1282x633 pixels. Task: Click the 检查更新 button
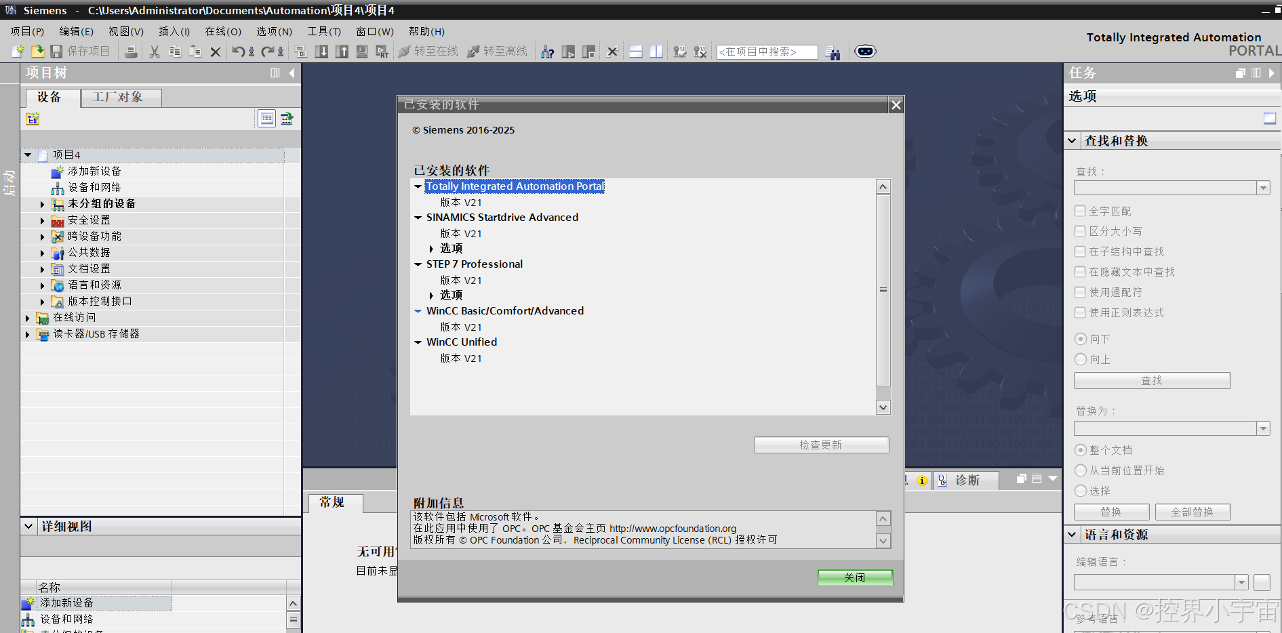pyautogui.click(x=821, y=445)
